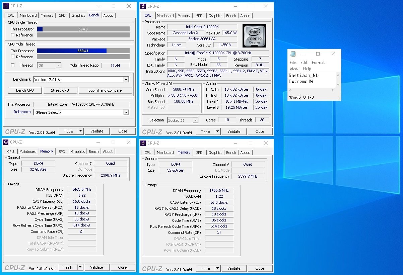
Task: Click Tools button in the lower-left Memory window
Action: (x=68, y=267)
